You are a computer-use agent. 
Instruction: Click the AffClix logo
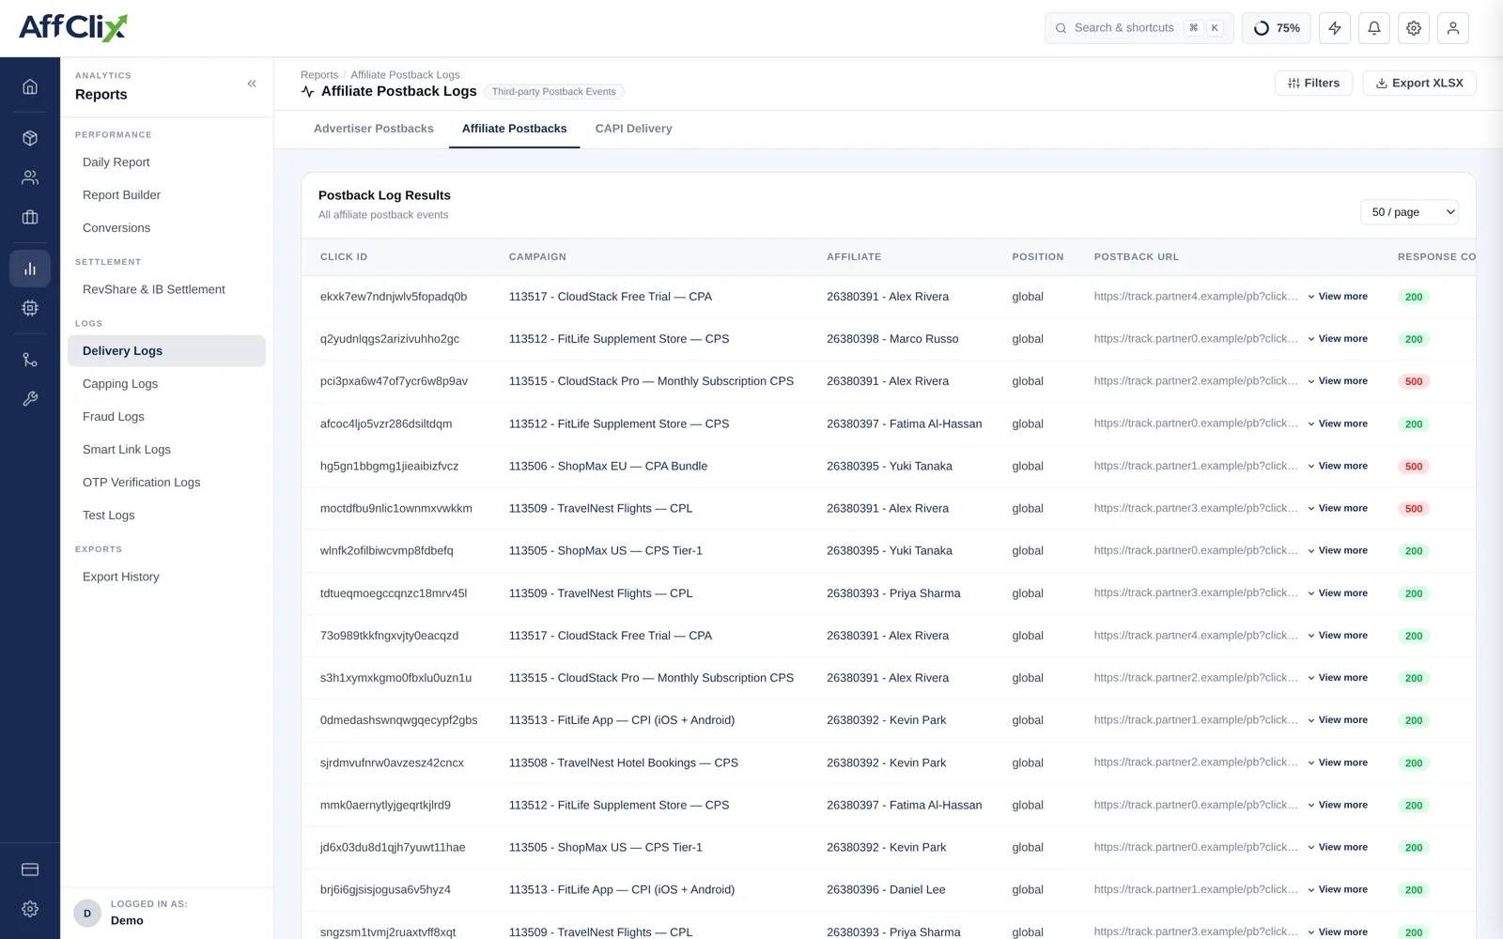tap(73, 27)
